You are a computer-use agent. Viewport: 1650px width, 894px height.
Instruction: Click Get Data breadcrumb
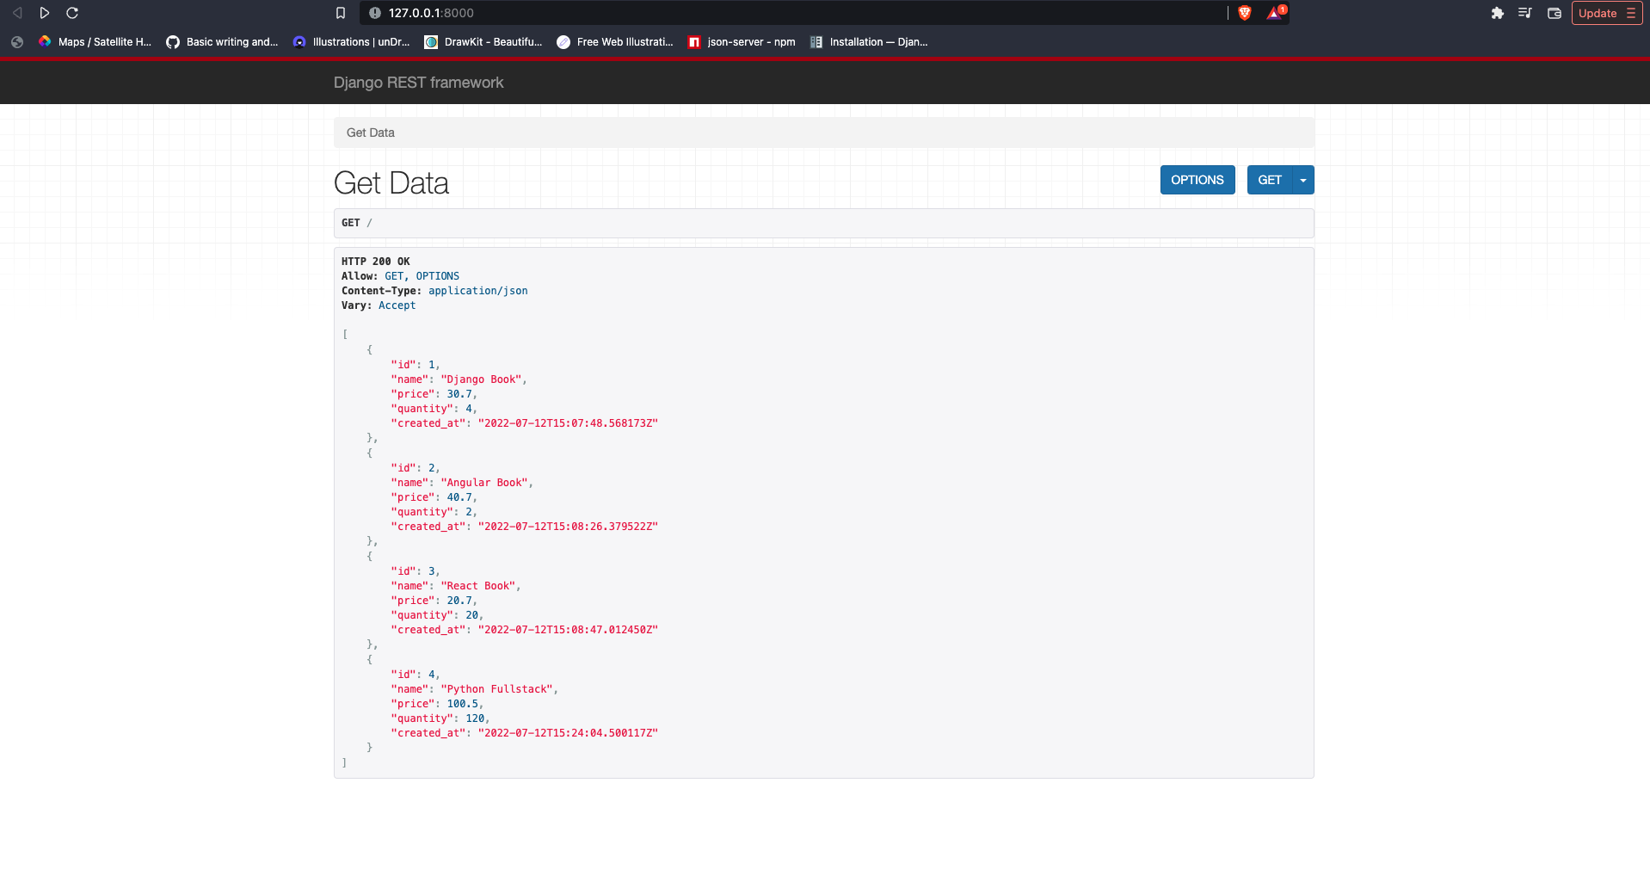(x=371, y=133)
